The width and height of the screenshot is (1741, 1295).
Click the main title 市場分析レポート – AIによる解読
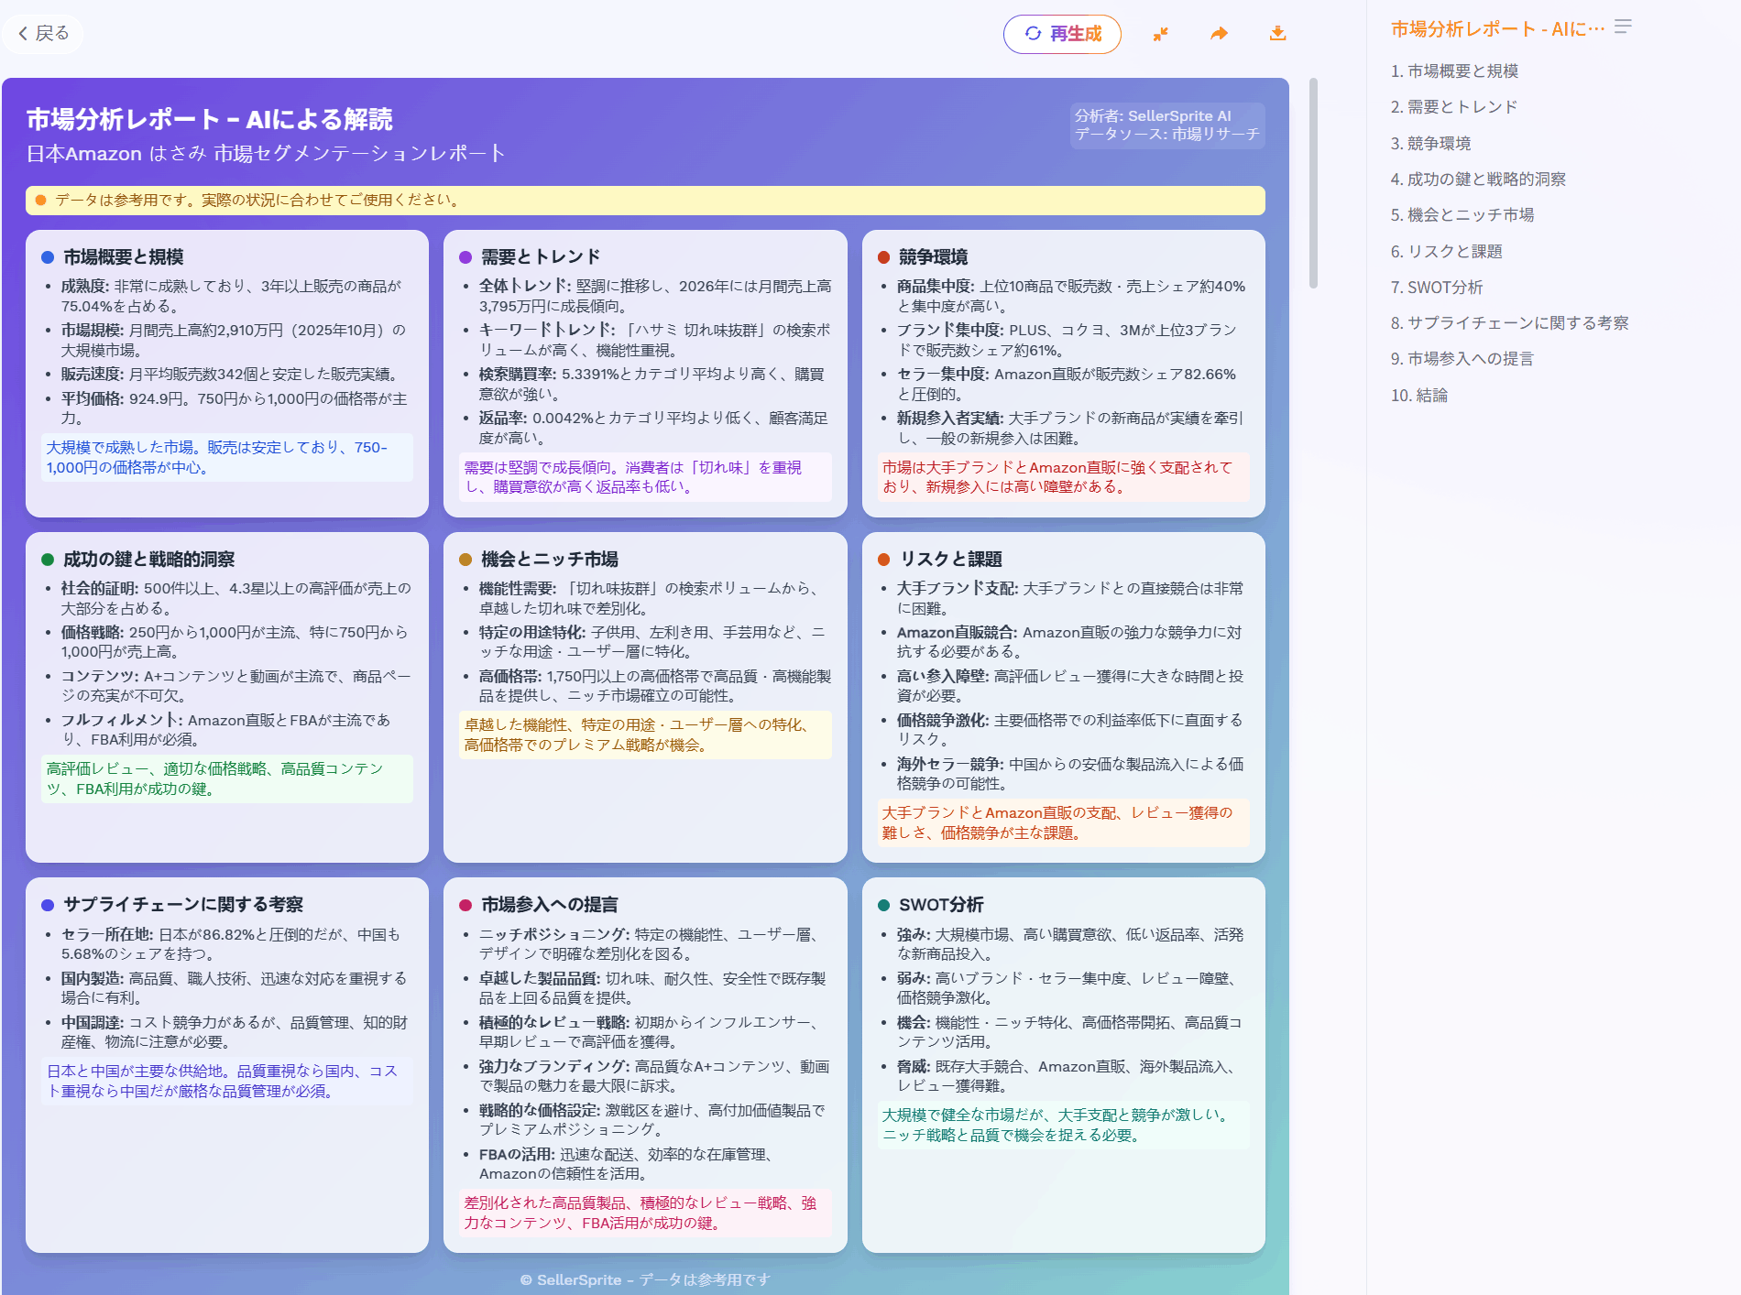click(x=209, y=119)
